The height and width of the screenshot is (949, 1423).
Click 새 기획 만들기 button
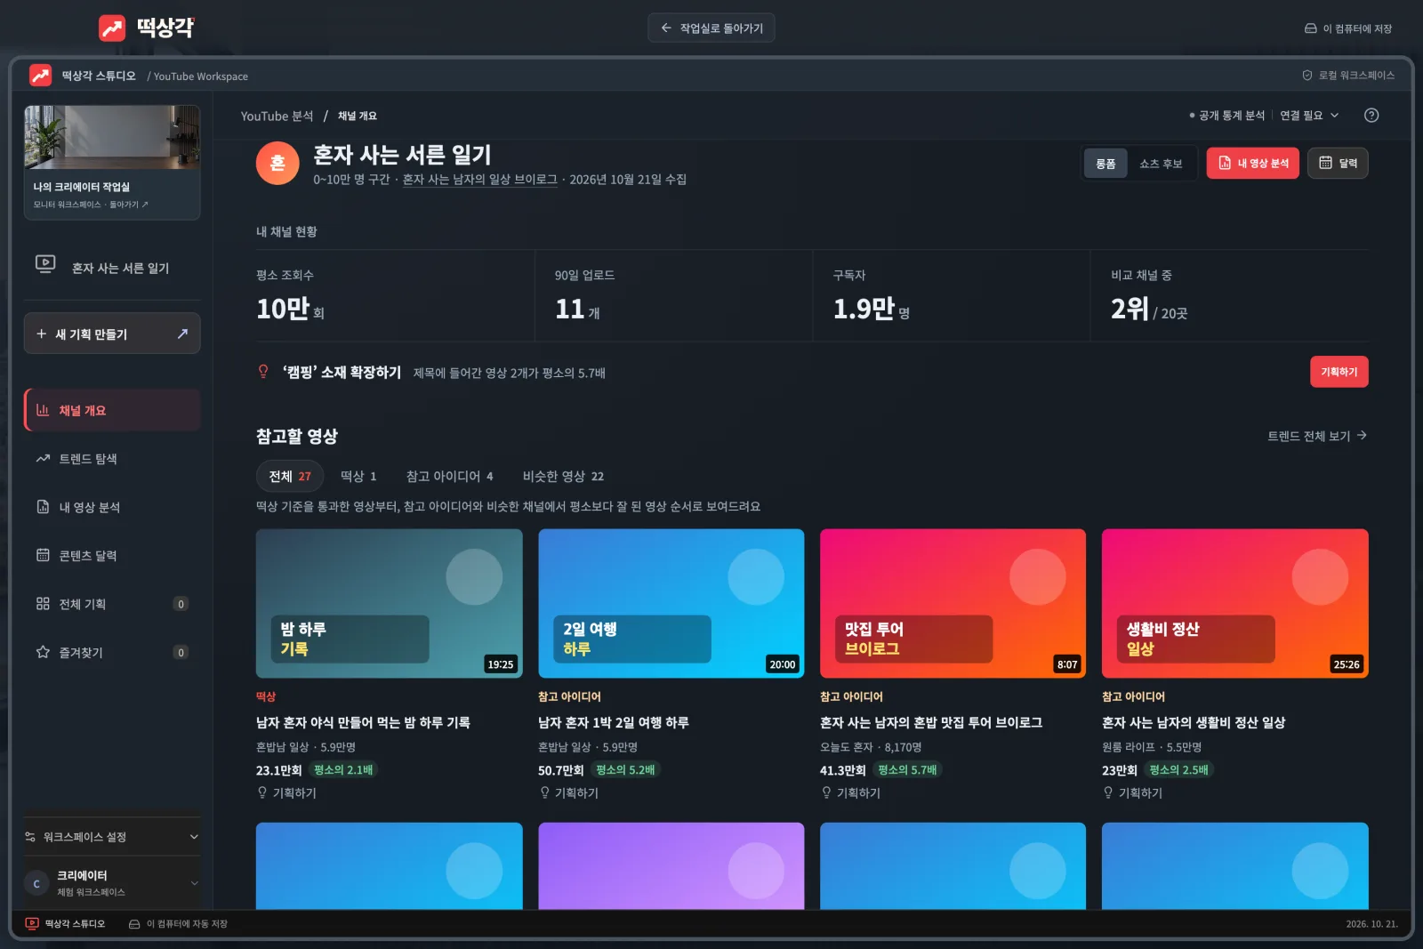[x=112, y=334]
